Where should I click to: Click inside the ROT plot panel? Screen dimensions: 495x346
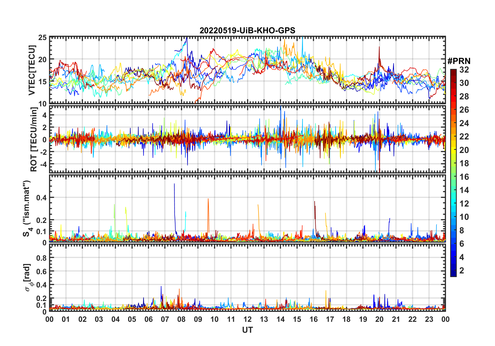[x=247, y=139]
